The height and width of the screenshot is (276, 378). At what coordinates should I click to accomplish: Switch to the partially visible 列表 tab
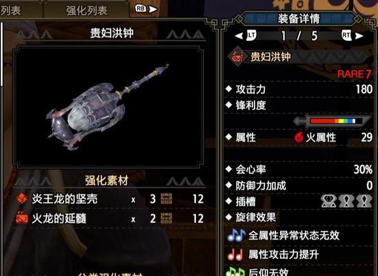pos(10,10)
